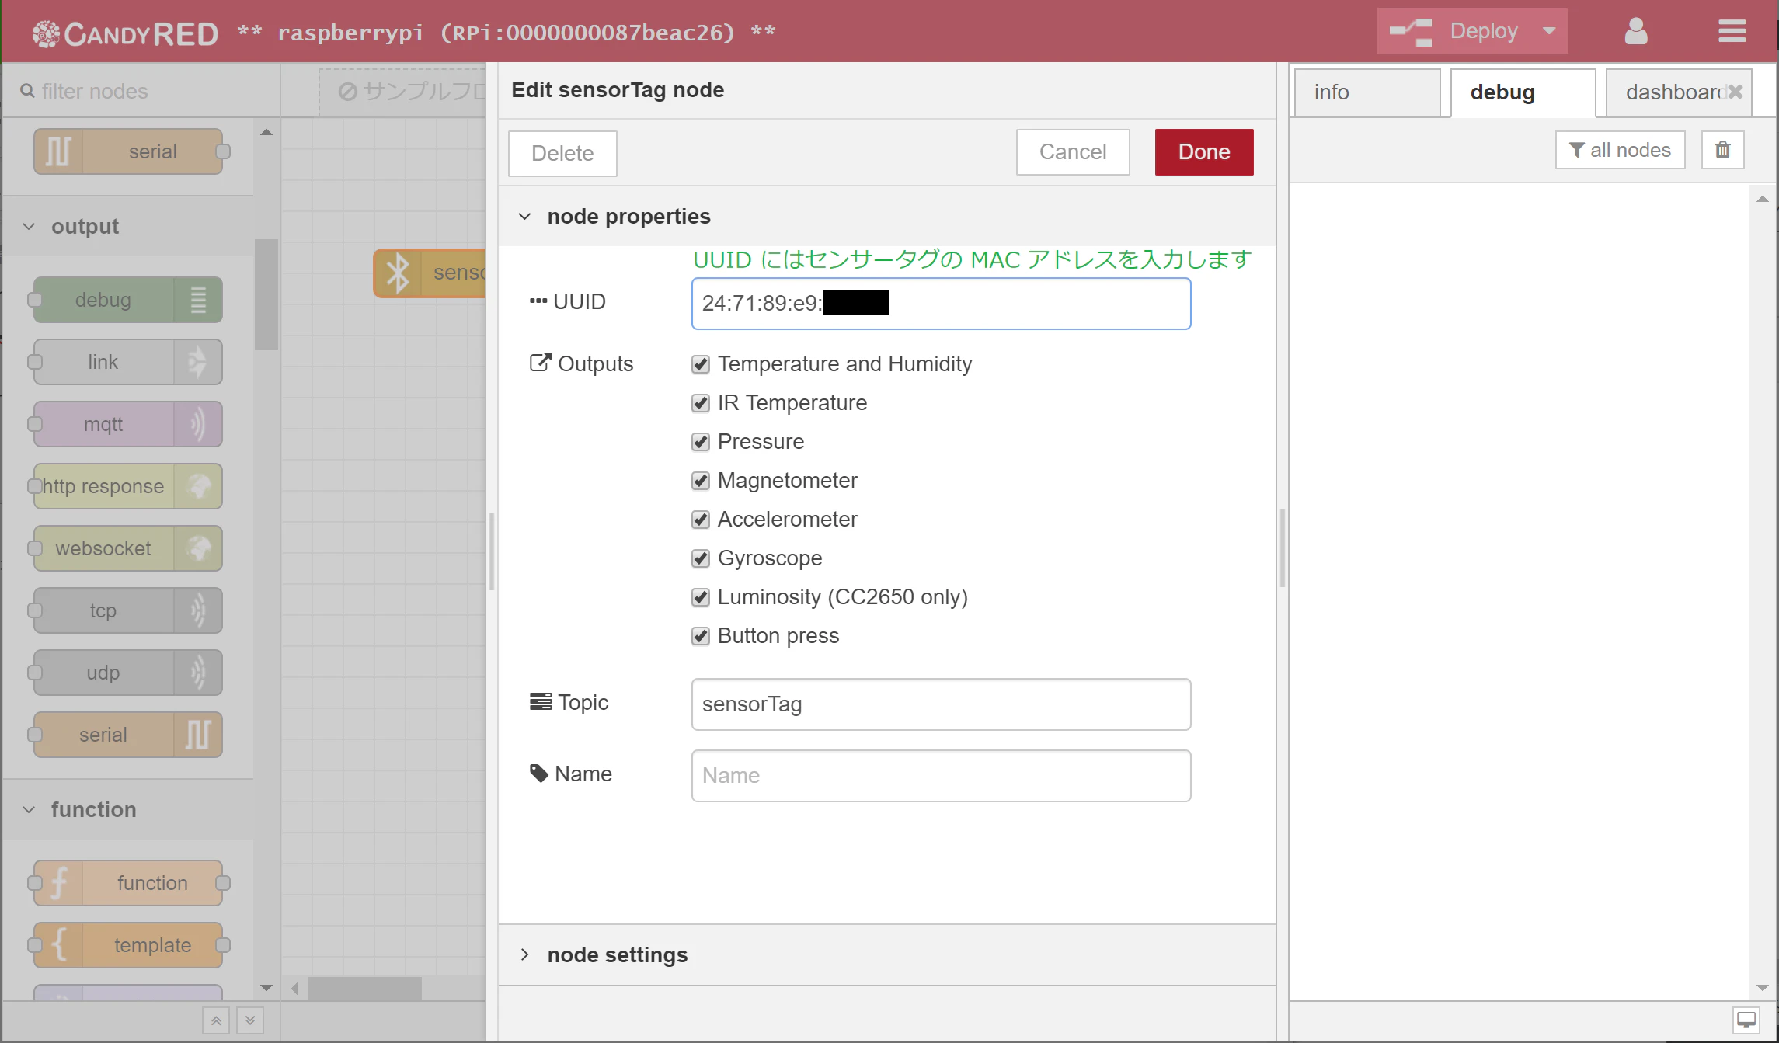Viewport: 1779px width, 1043px height.
Task: Toggle Luminosity (CC2650 only) checkbox
Action: coord(701,597)
